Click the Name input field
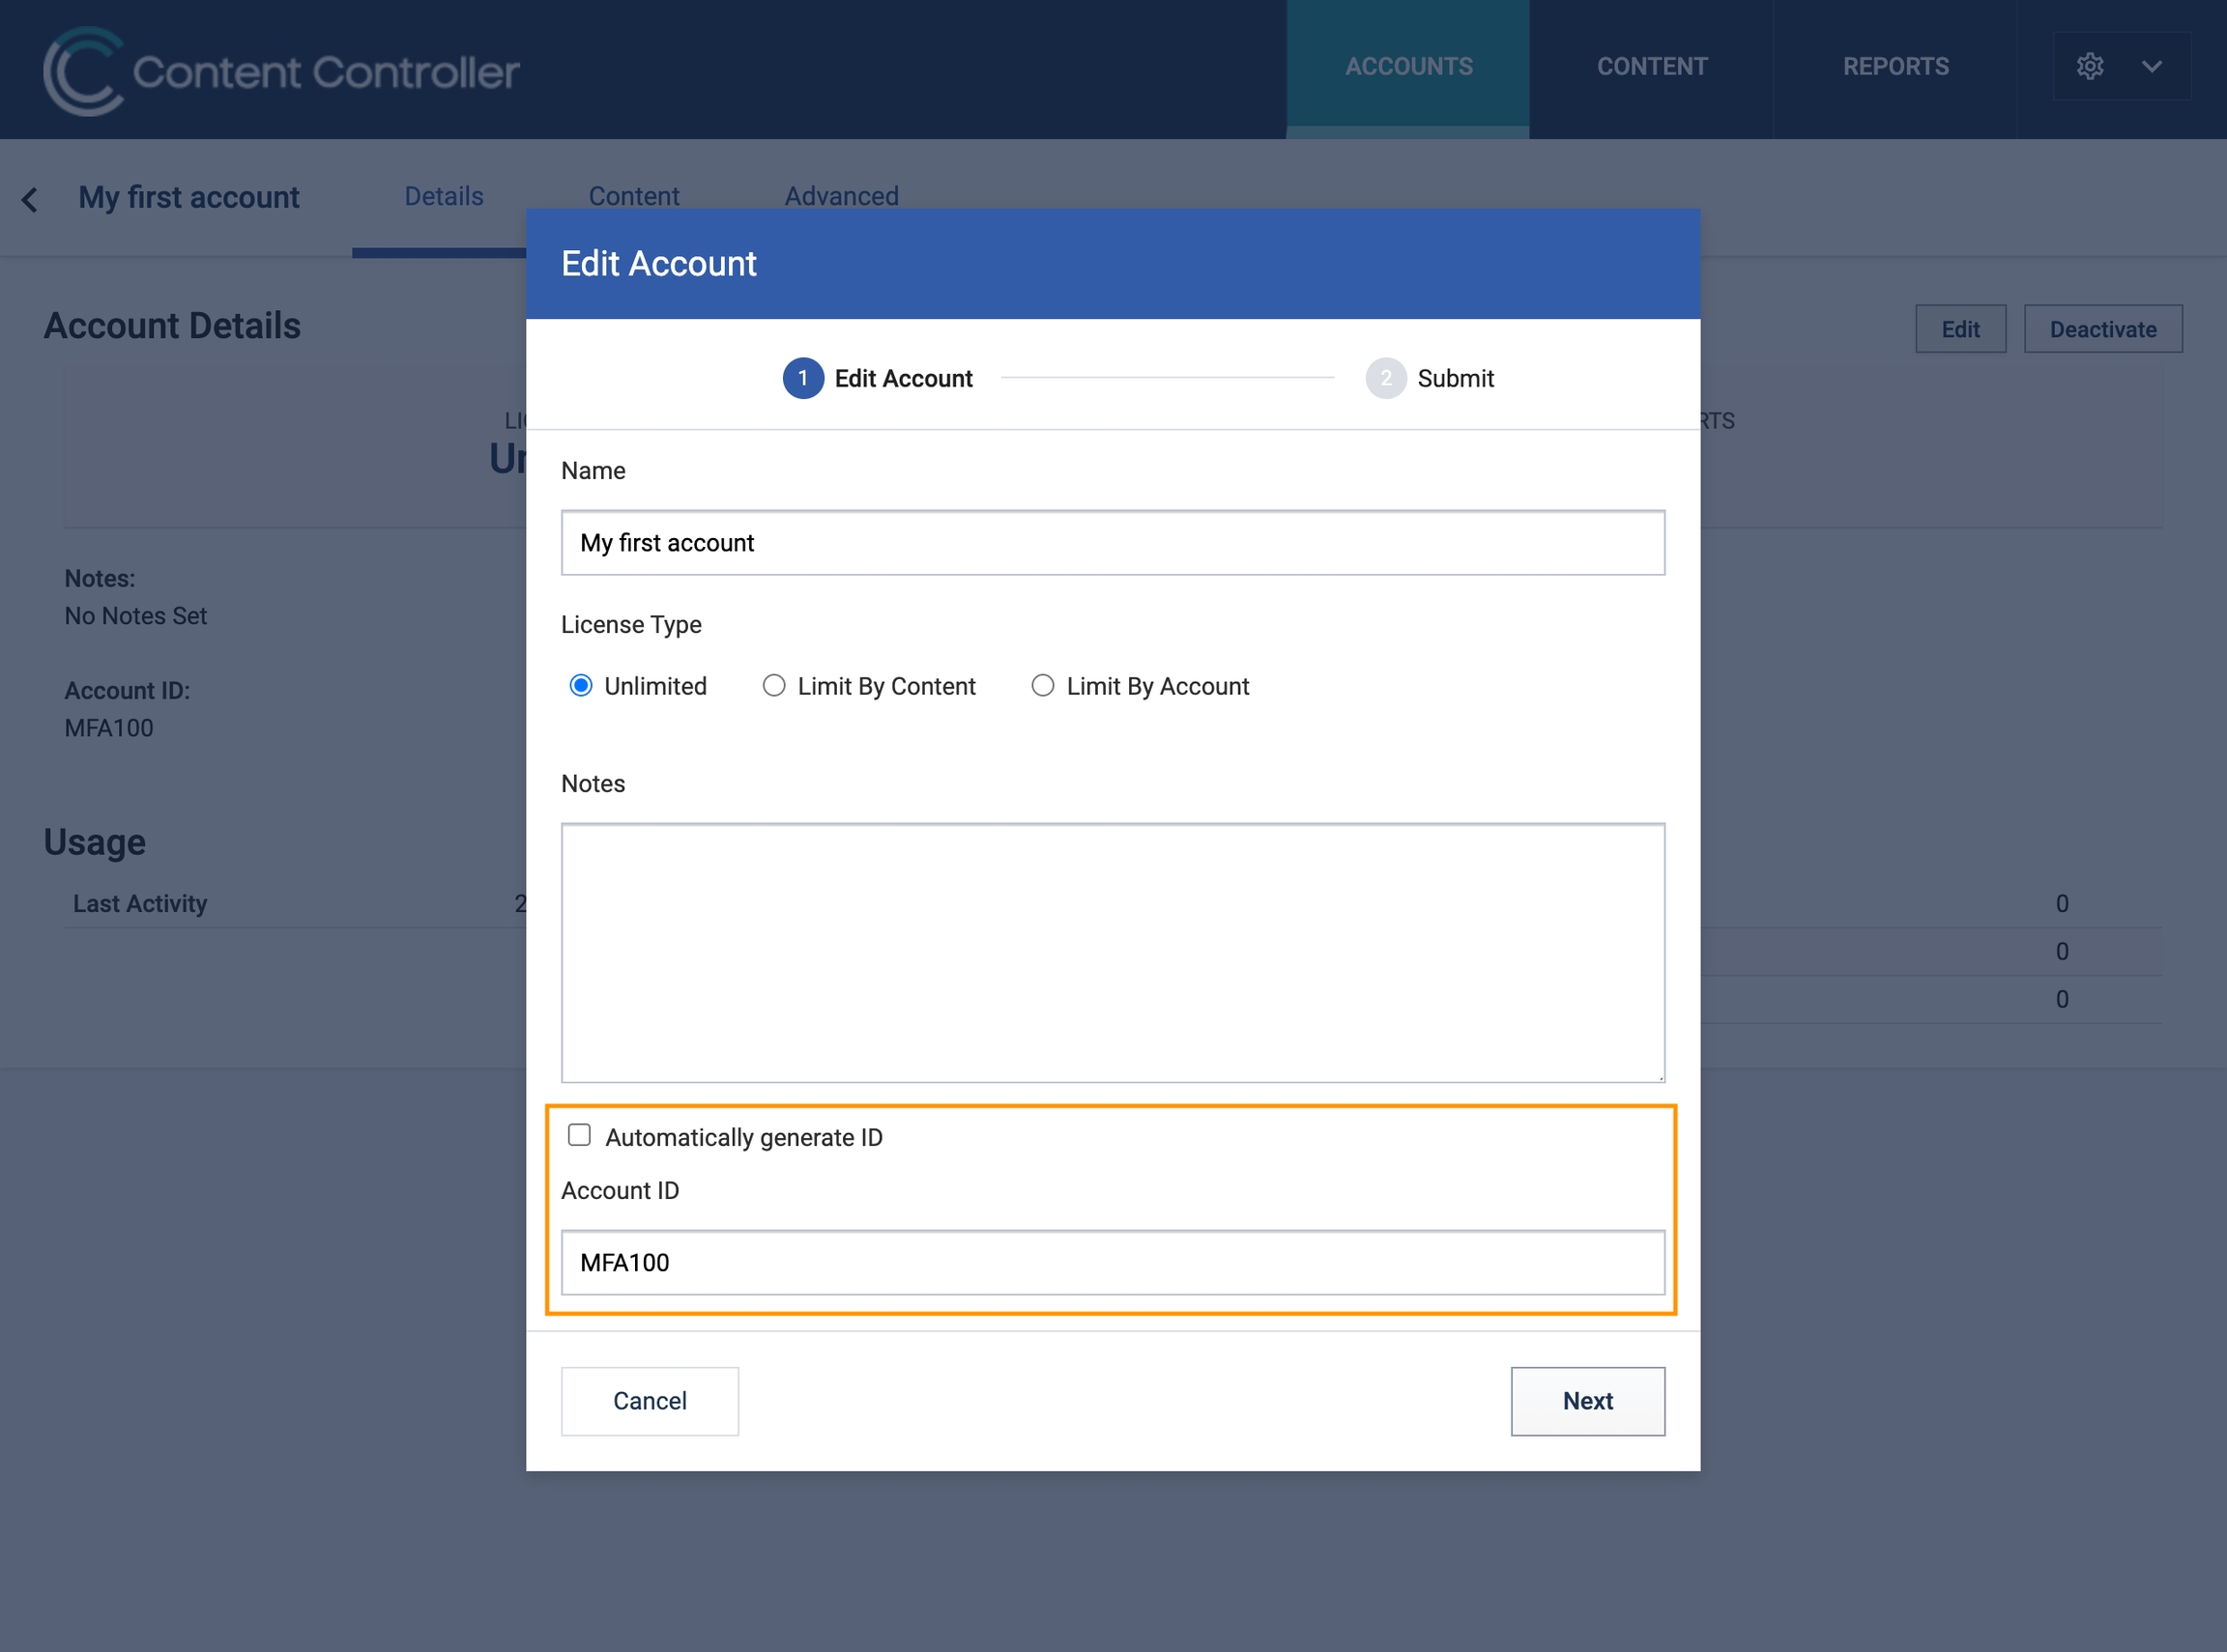The image size is (2227, 1652). click(1113, 543)
